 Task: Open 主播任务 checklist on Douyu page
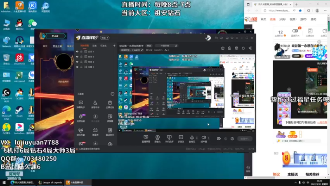(310, 32)
